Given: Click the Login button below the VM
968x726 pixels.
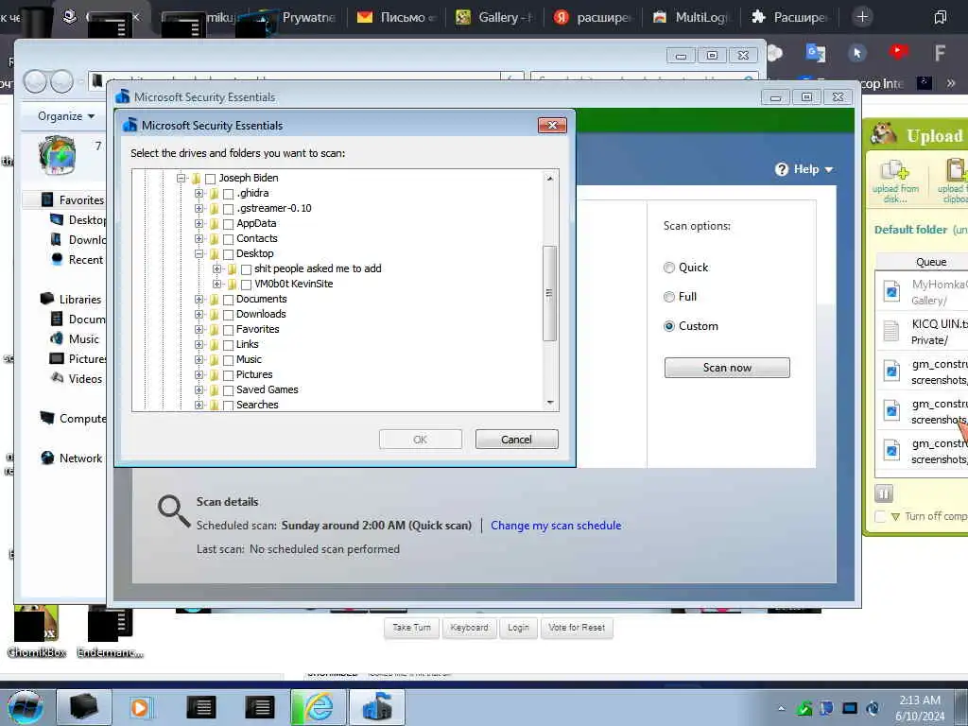Looking at the screenshot, I should click(x=518, y=628).
